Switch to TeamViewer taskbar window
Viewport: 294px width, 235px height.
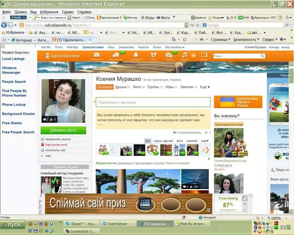coord(118,224)
